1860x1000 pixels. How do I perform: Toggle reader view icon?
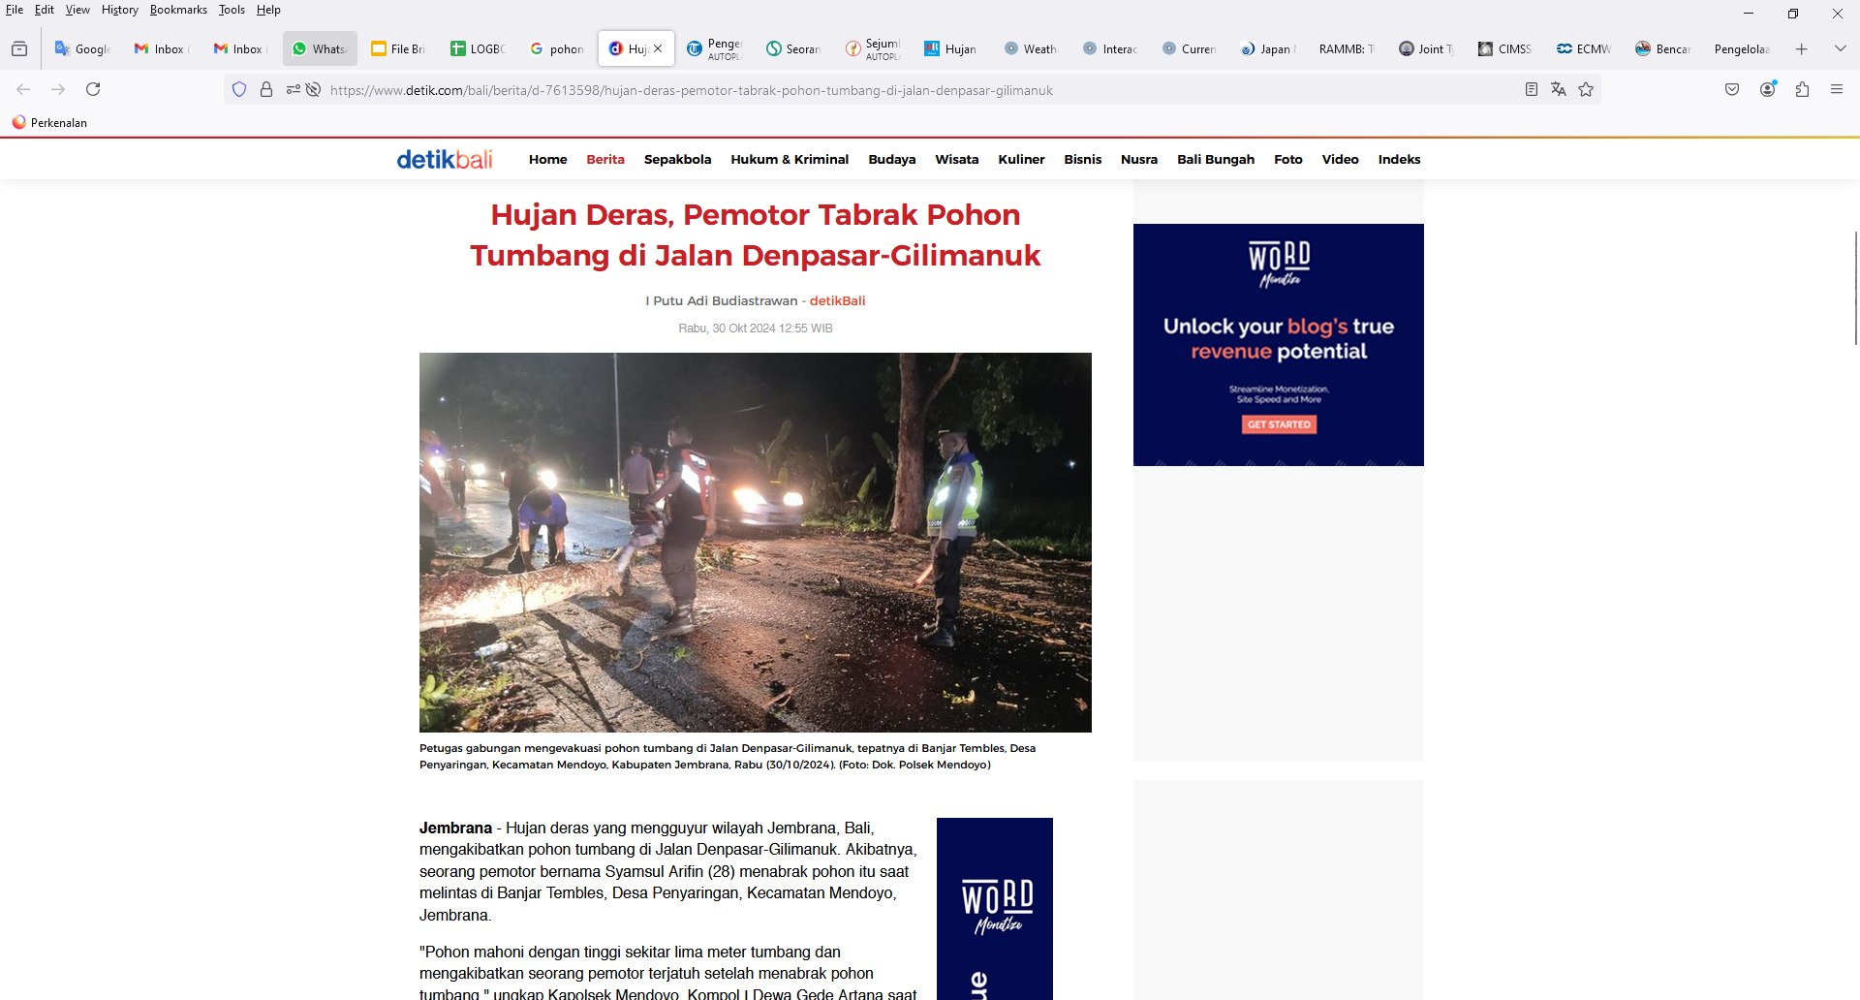(1532, 89)
